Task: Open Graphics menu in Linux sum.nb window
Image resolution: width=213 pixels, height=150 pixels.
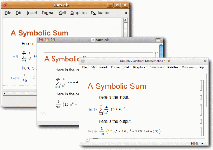Action: [78, 13]
